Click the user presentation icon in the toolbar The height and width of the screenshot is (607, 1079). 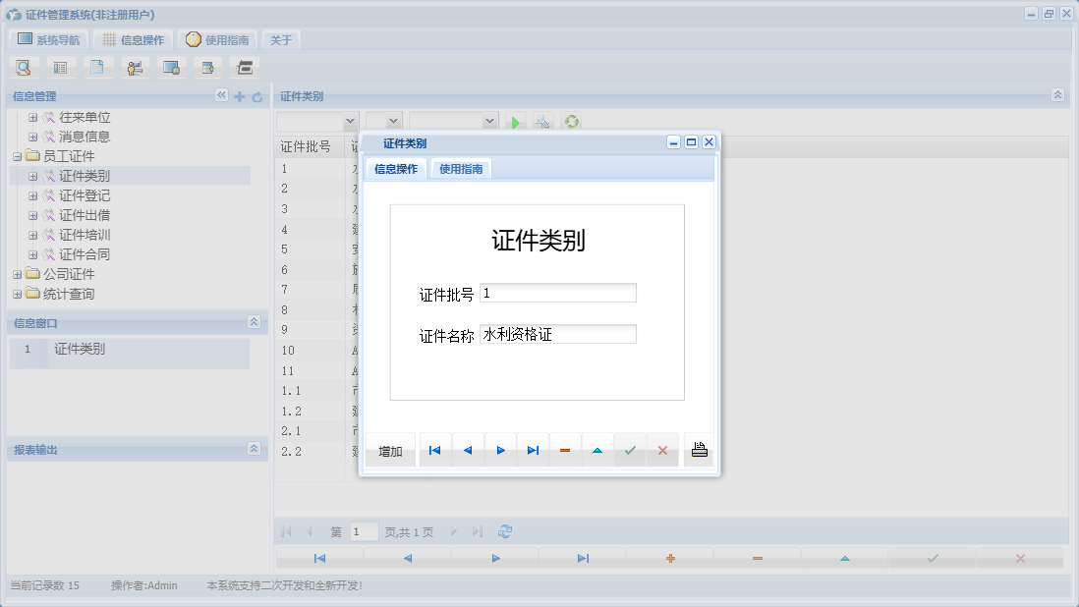135,67
